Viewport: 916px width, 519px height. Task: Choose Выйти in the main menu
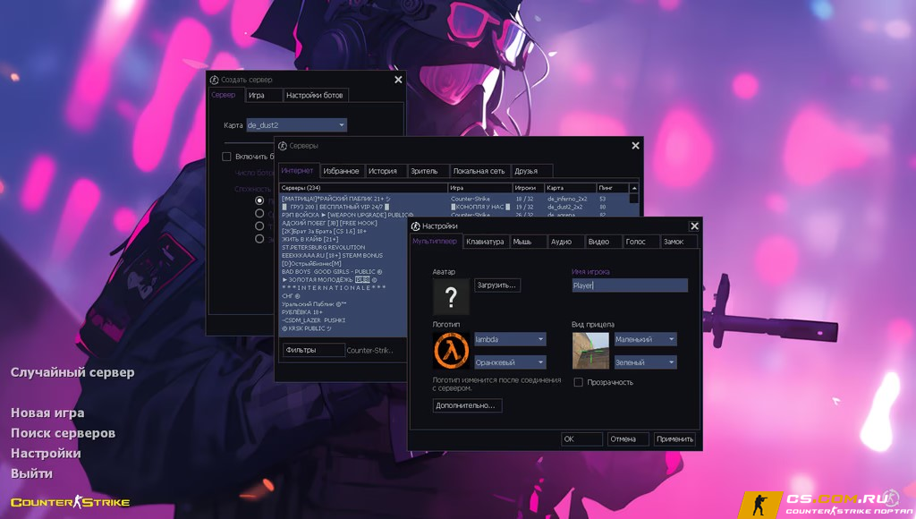(x=31, y=473)
